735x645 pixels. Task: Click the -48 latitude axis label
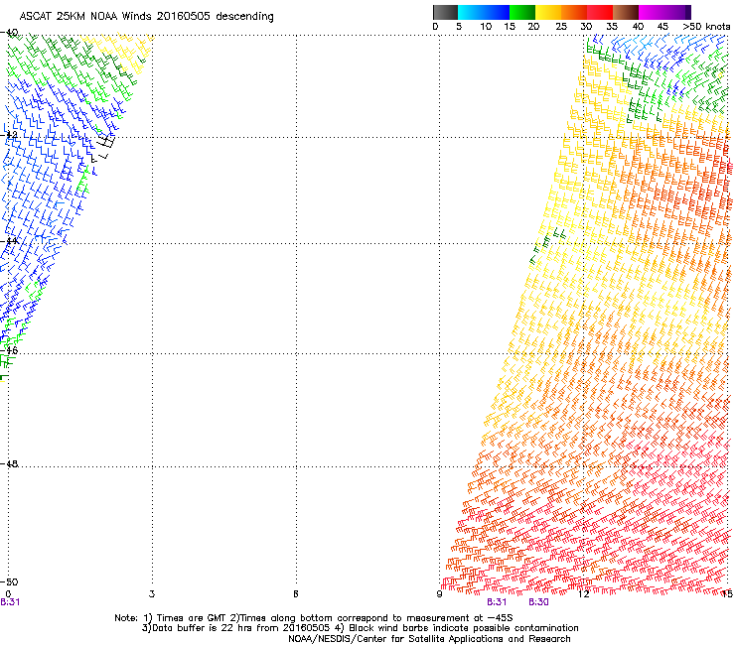pos(10,463)
